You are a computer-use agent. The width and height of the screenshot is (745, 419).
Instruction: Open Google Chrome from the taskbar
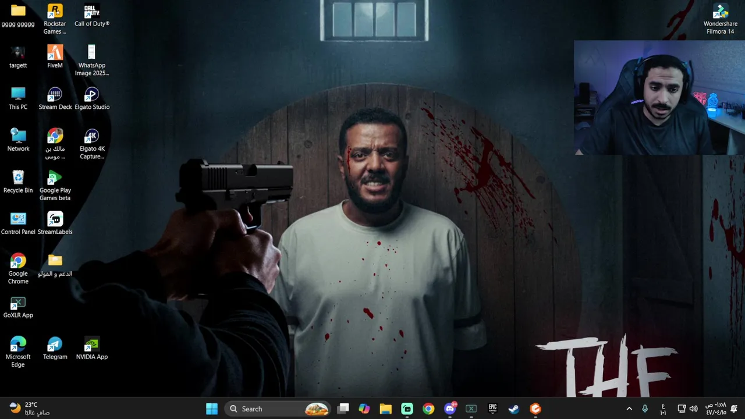pos(428,409)
